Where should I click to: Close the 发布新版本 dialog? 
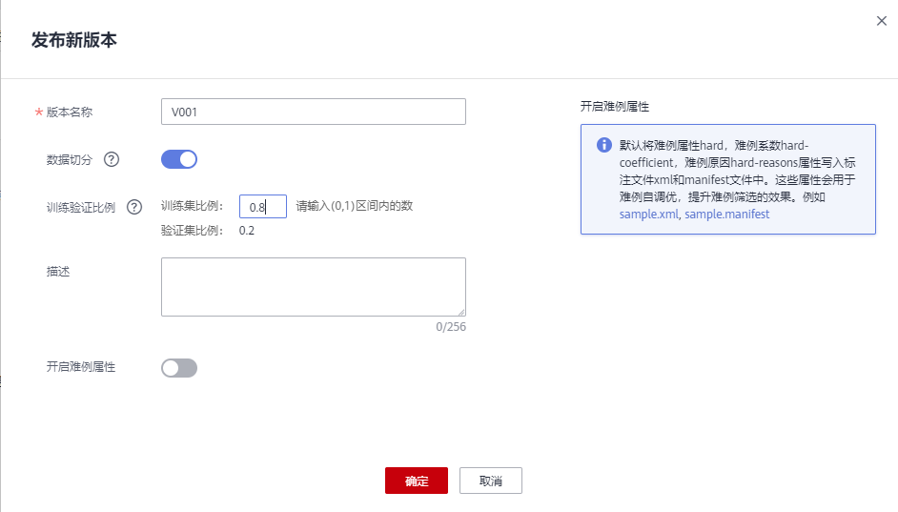pos(881,21)
